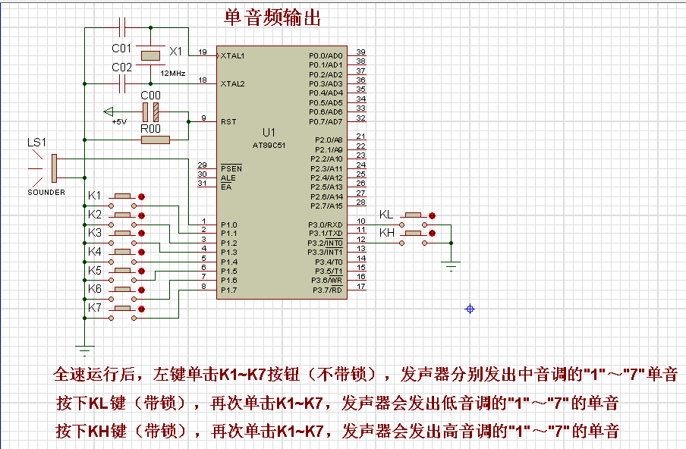Toggle the K3 red latch dot
686x449 pixels.
[x=141, y=234]
